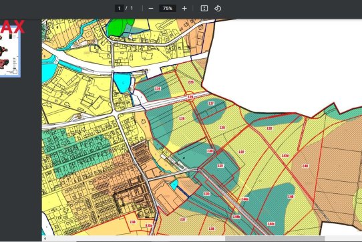Select the 2.29 roundabout label on the map
The height and width of the screenshot is (242, 362).
190,97
